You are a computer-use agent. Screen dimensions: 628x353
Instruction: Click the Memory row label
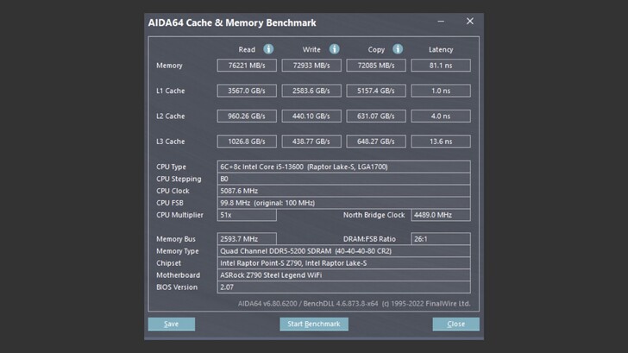click(x=169, y=66)
